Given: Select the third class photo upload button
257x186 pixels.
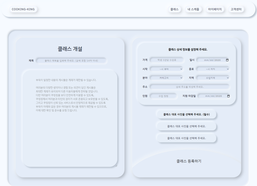Looking at the screenshot, I should pyautogui.click(x=186, y=138).
